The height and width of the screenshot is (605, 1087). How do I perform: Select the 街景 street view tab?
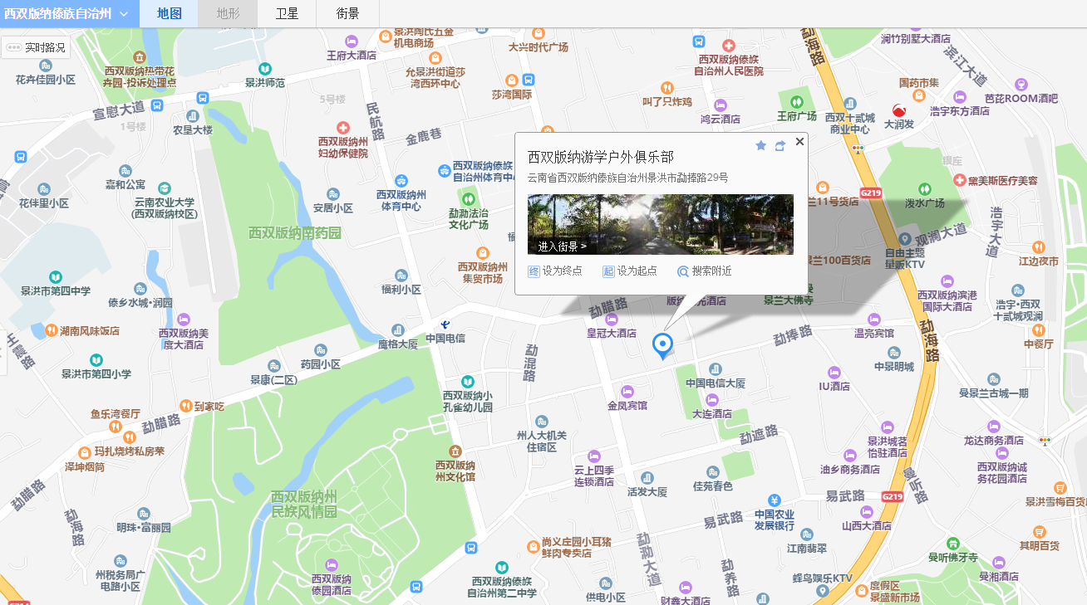348,14
